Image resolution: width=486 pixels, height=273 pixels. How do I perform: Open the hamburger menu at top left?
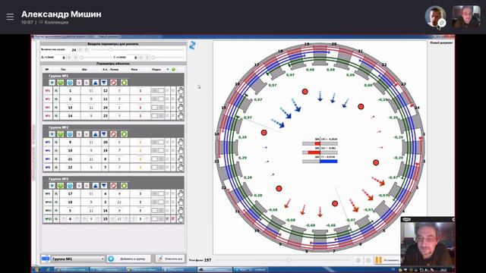coord(10,17)
